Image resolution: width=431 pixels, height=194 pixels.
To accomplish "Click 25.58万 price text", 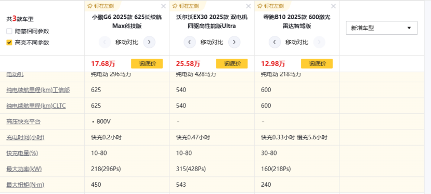I will click(x=188, y=64).
